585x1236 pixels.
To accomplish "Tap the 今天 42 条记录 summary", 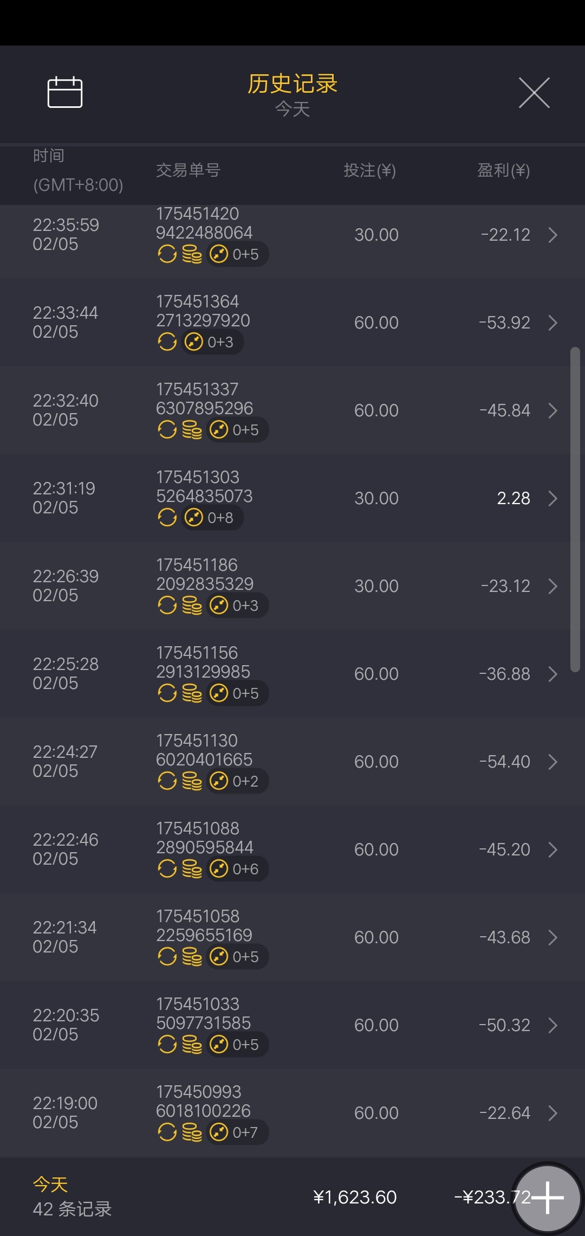I will [x=72, y=1197].
